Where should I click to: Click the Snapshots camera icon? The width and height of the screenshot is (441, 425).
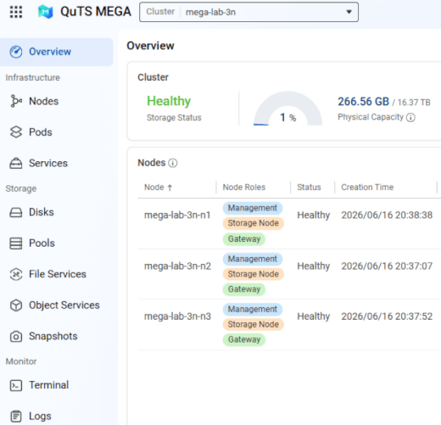(x=16, y=336)
